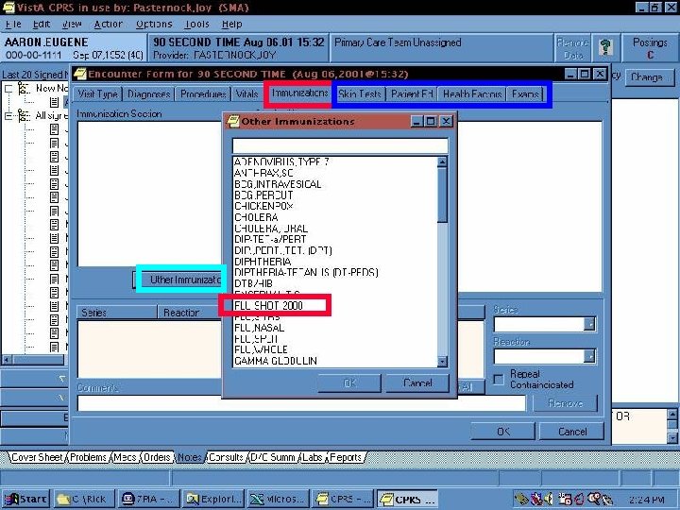This screenshot has width=680, height=510.
Task: Open the View menu
Action: pos(72,25)
